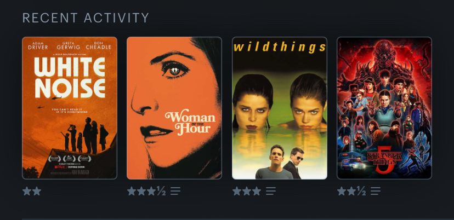The width and height of the screenshot is (454, 220).
Task: Open review icon beside Wild Things rating
Action: click(x=271, y=191)
